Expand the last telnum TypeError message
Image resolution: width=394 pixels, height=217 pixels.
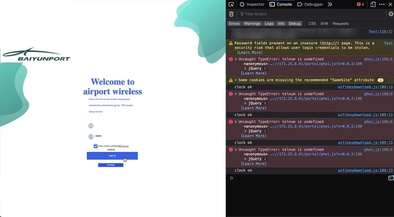pyautogui.click(x=236, y=150)
